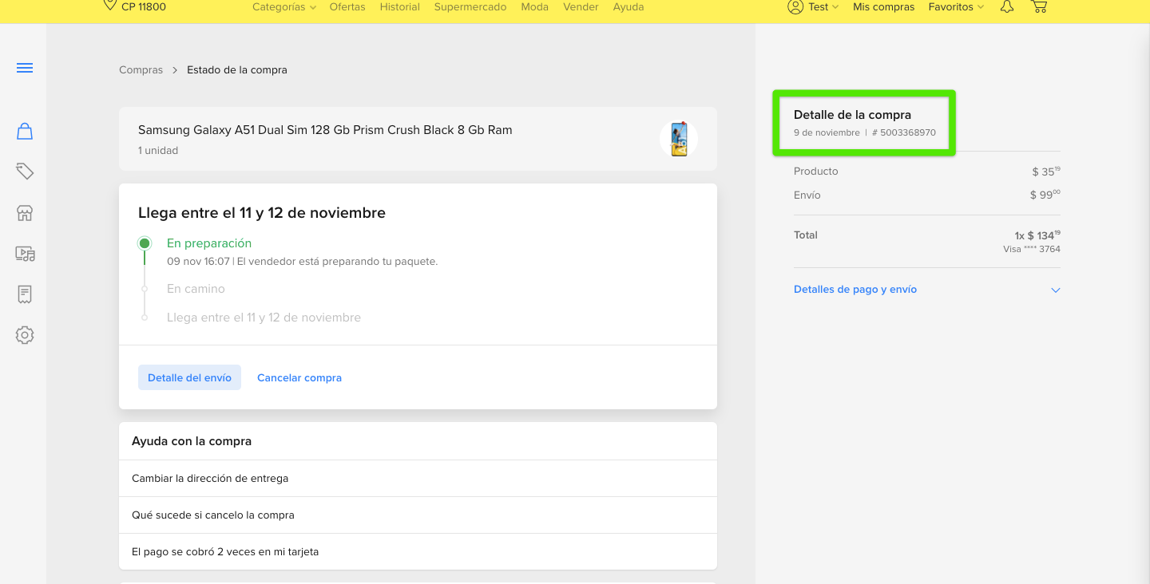Click Cancelar compra link
The image size is (1150, 584).
299,377
